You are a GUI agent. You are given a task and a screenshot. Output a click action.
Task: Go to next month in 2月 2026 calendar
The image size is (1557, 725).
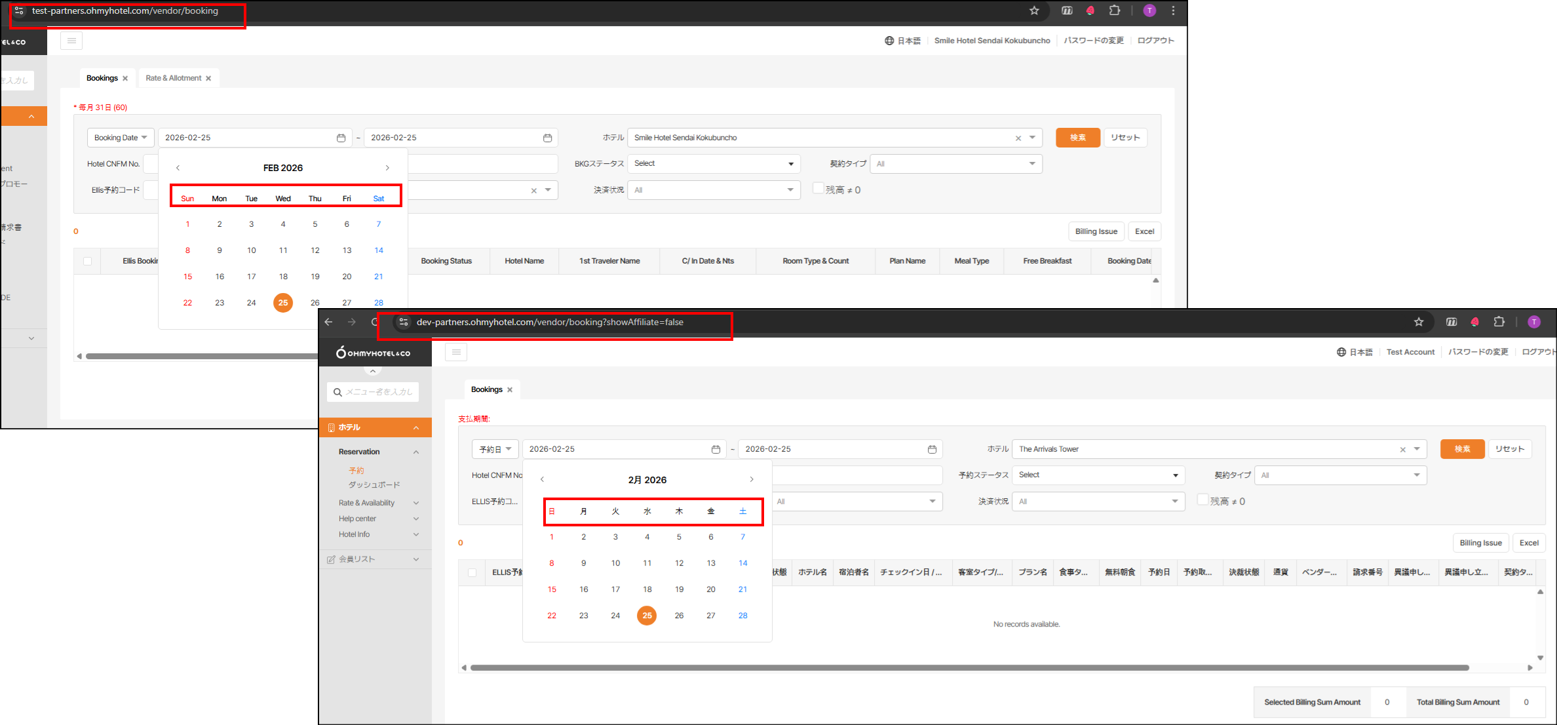752,479
